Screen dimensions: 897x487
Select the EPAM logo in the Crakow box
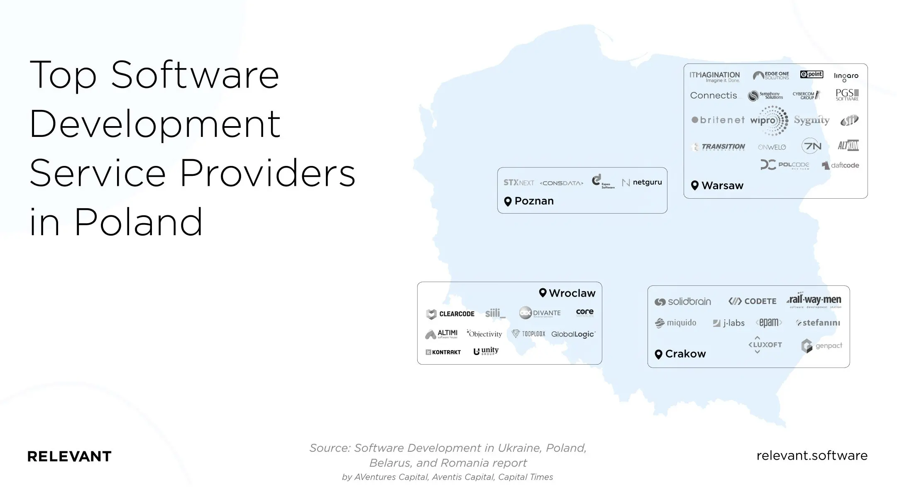(769, 323)
